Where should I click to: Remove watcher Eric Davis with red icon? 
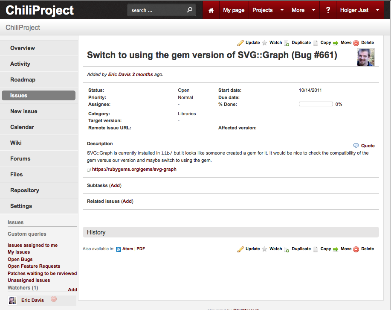(54, 299)
